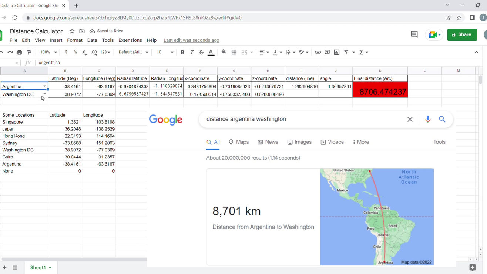Star the Distance Calculator document
The image size is (487, 274).
pyautogui.click(x=72, y=31)
